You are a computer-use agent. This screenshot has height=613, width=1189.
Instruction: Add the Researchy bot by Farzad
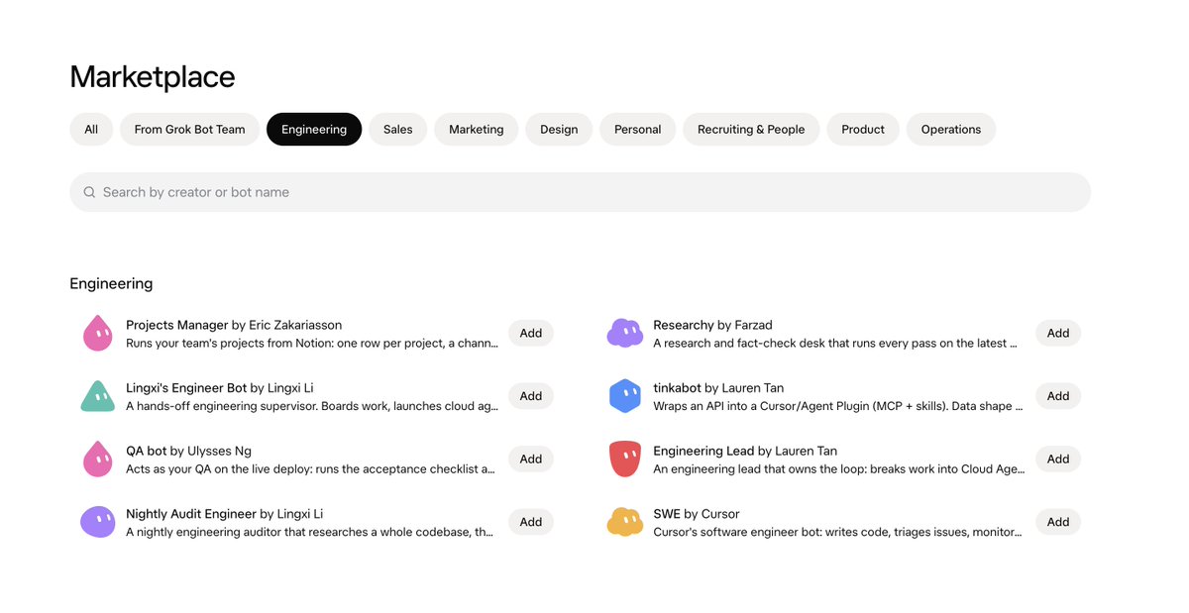1058,334
